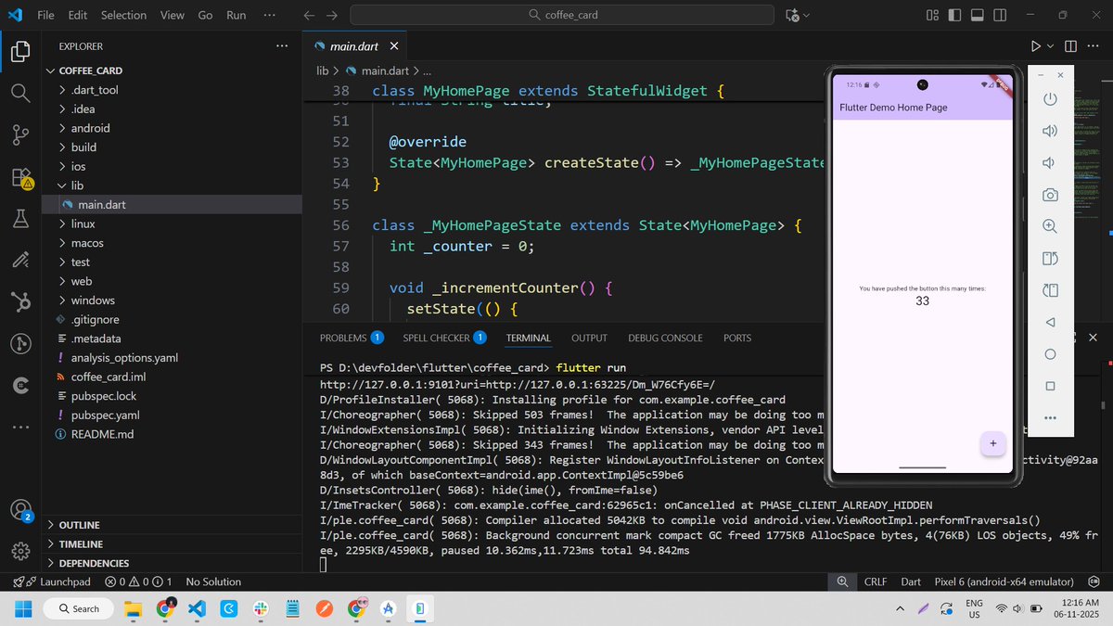
Task: Click the emulator Overview square button
Action: [x=1050, y=386]
